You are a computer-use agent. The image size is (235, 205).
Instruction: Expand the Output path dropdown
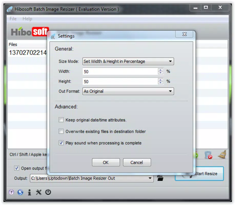click(150, 178)
